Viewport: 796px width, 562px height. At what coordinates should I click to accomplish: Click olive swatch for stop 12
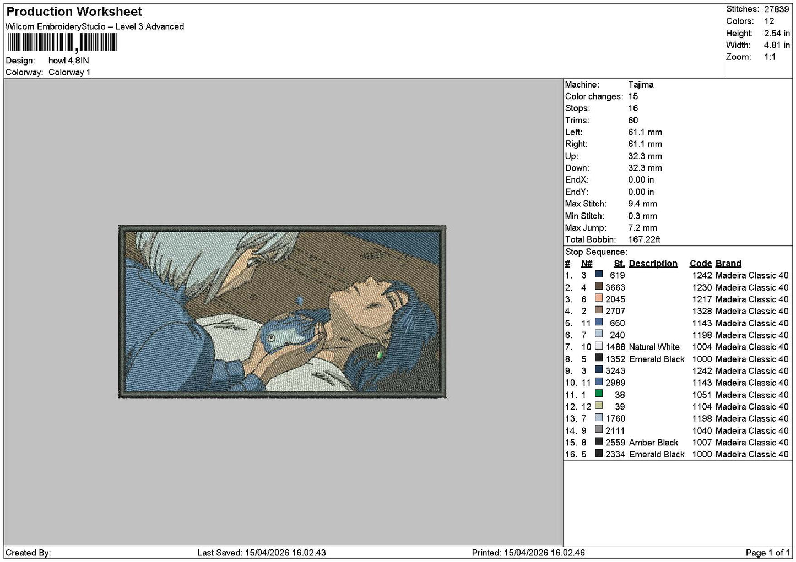click(599, 406)
